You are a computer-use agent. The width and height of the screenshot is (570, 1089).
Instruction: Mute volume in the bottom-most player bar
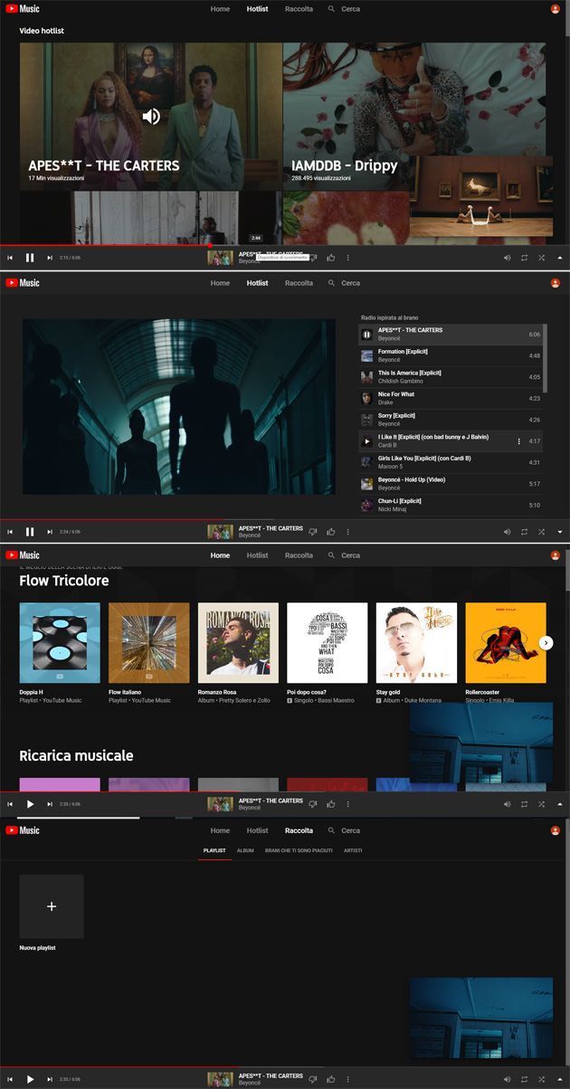[507, 1079]
